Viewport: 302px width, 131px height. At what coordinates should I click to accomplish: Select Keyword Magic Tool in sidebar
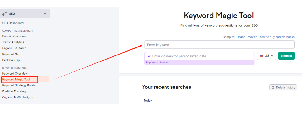(16, 79)
